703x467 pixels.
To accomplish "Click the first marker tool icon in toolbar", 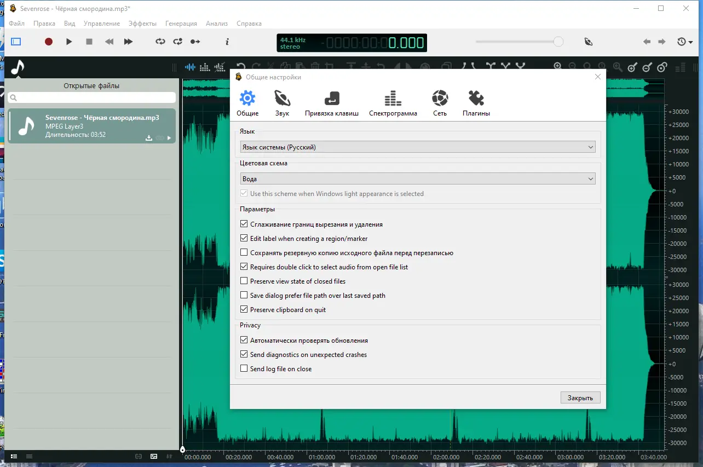I will click(x=632, y=67).
